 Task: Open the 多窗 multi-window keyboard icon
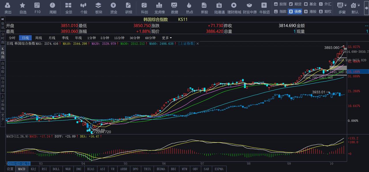340,5
